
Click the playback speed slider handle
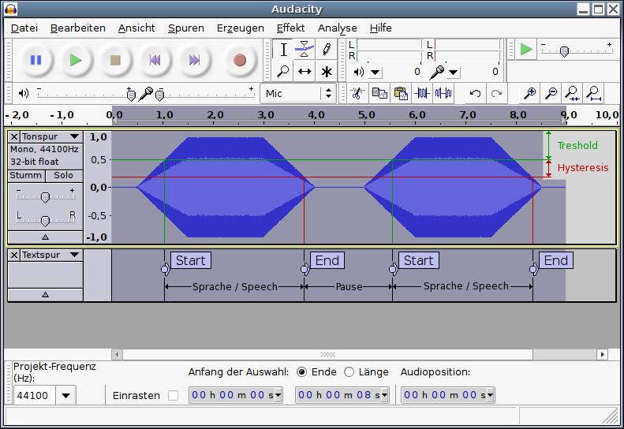[x=564, y=51]
